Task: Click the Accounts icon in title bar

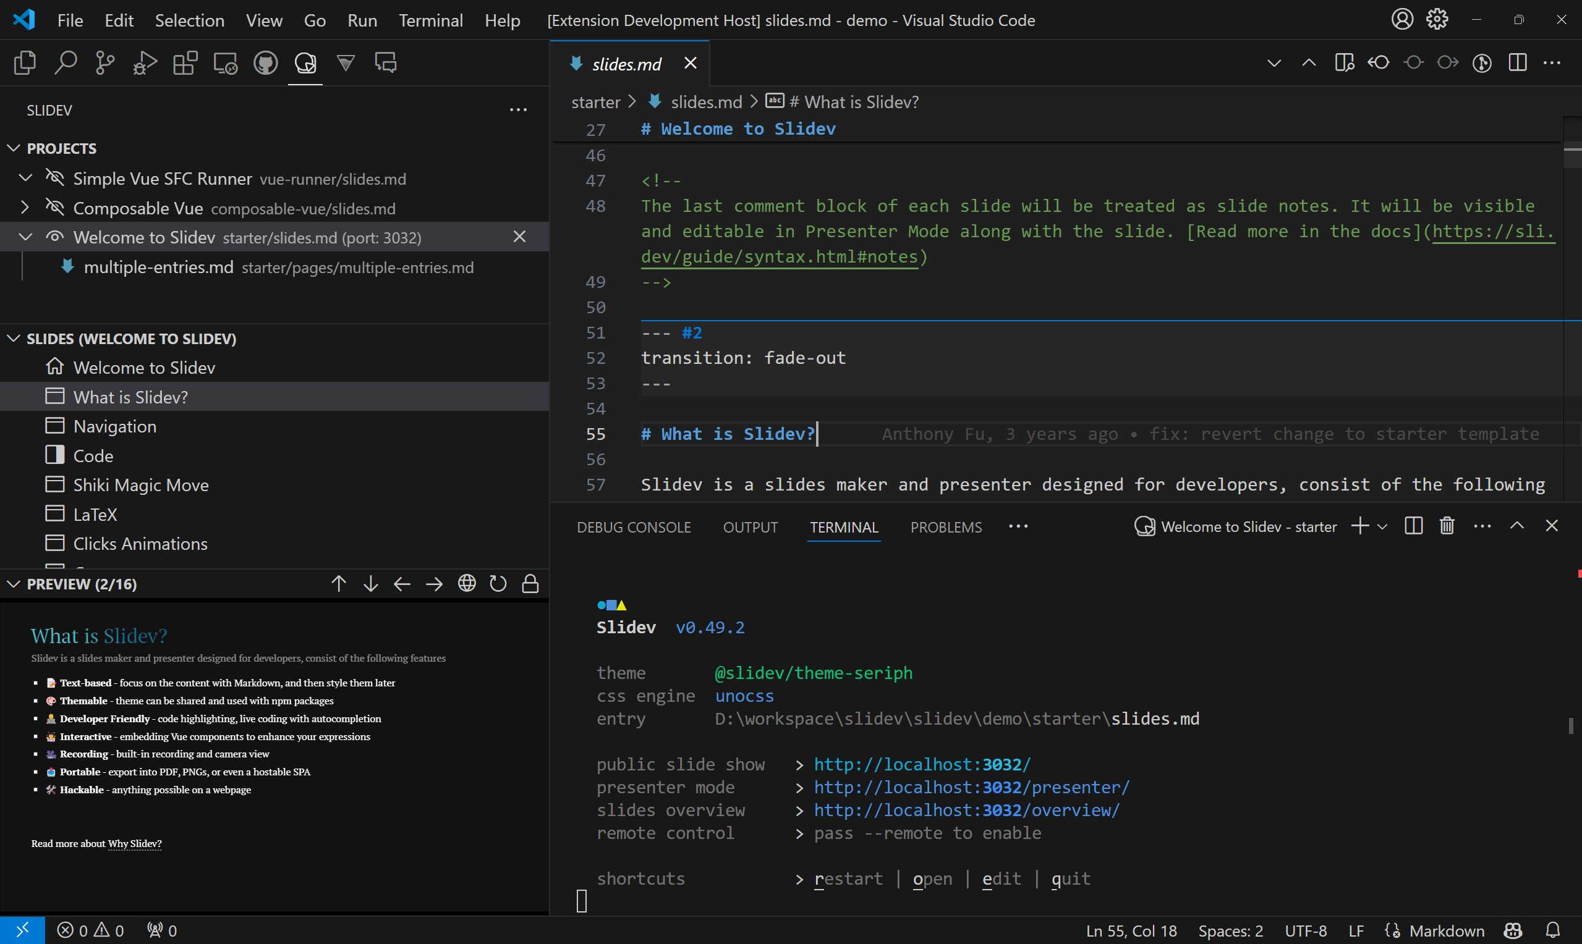Action: click(x=1402, y=20)
